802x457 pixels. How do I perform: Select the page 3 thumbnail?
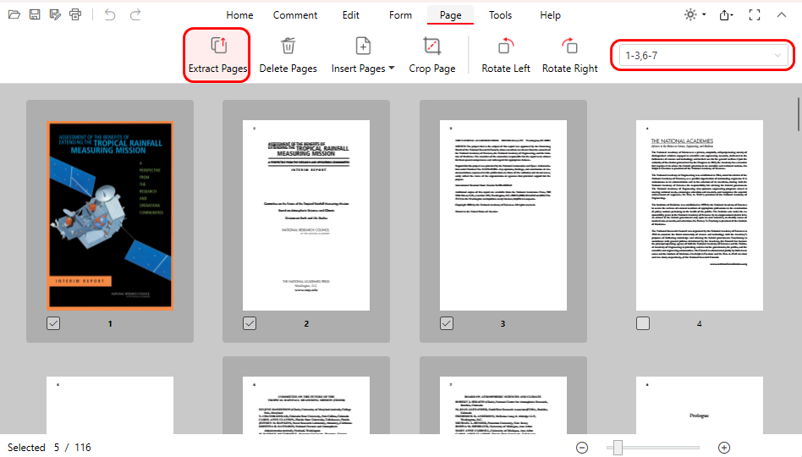pos(503,216)
